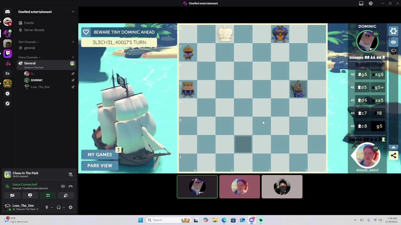The height and width of the screenshot is (225, 401).
Task: Create voice channel with plus icon
Action: [x=73, y=57]
